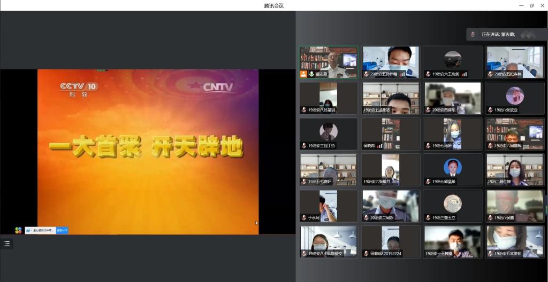Click the muted mic icon beside 19治安八中队戴舒文
Viewport: 548px width, 282px height.
[x=304, y=254]
